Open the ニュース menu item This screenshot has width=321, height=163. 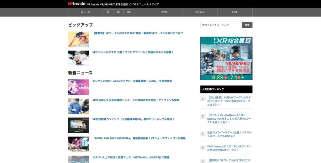tap(85, 12)
